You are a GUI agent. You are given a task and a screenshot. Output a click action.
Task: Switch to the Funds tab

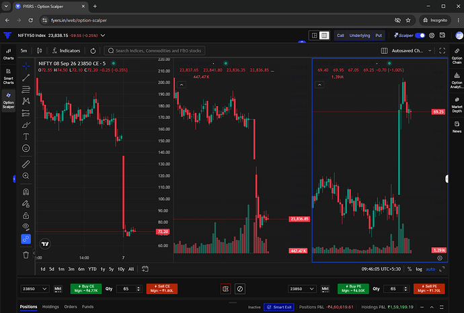87,307
